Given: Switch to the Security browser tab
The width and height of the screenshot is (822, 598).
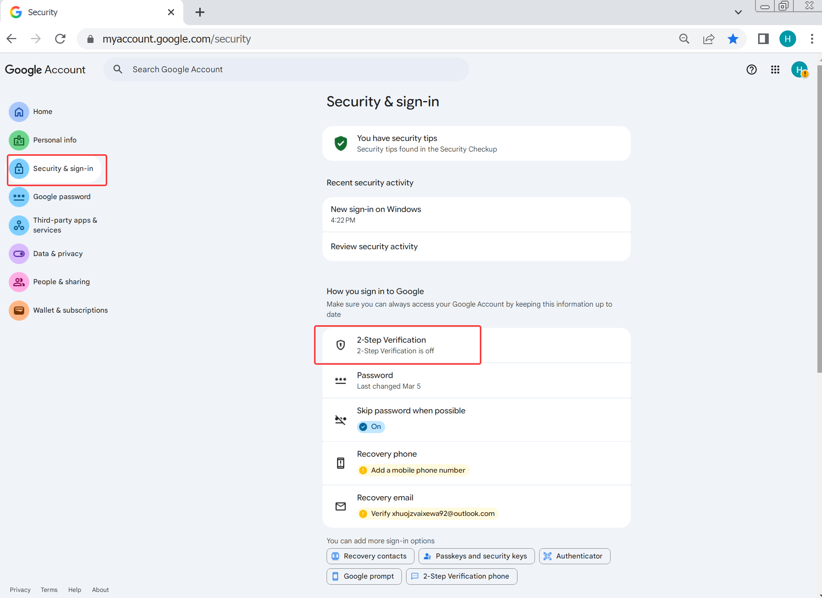Looking at the screenshot, I should pyautogui.click(x=91, y=12).
